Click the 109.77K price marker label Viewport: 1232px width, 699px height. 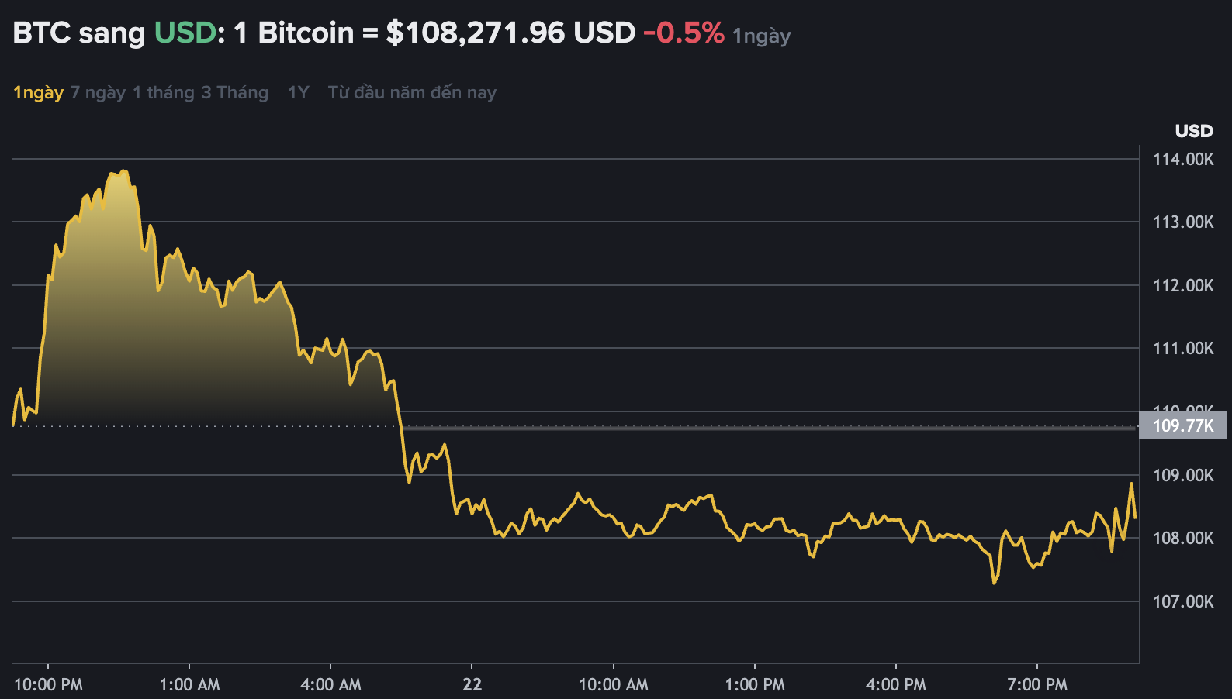point(1182,425)
